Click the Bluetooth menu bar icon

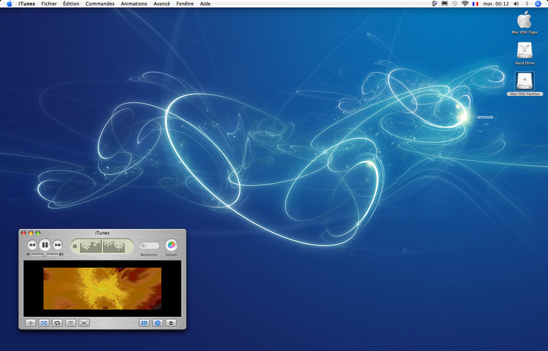[527, 3]
